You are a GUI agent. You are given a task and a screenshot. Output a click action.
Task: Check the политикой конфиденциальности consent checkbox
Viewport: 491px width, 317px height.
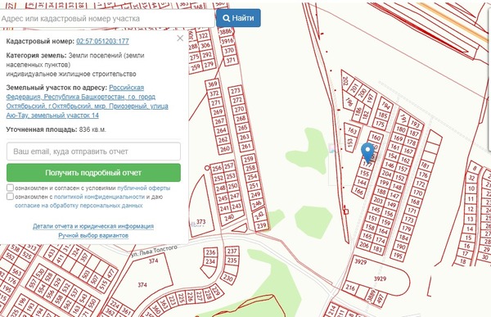pos(10,197)
